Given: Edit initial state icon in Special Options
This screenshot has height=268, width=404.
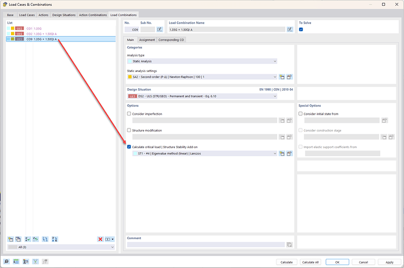Looking at the screenshot, I should 384,120.
